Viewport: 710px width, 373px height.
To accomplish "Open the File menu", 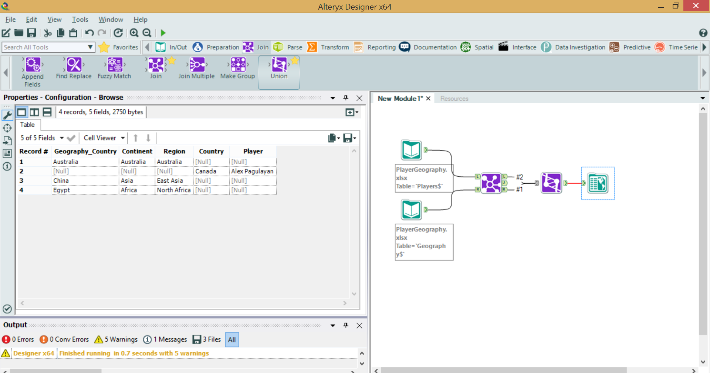I will coord(10,20).
